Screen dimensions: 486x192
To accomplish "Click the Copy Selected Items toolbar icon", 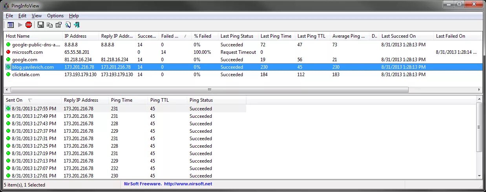I will 49,25.
